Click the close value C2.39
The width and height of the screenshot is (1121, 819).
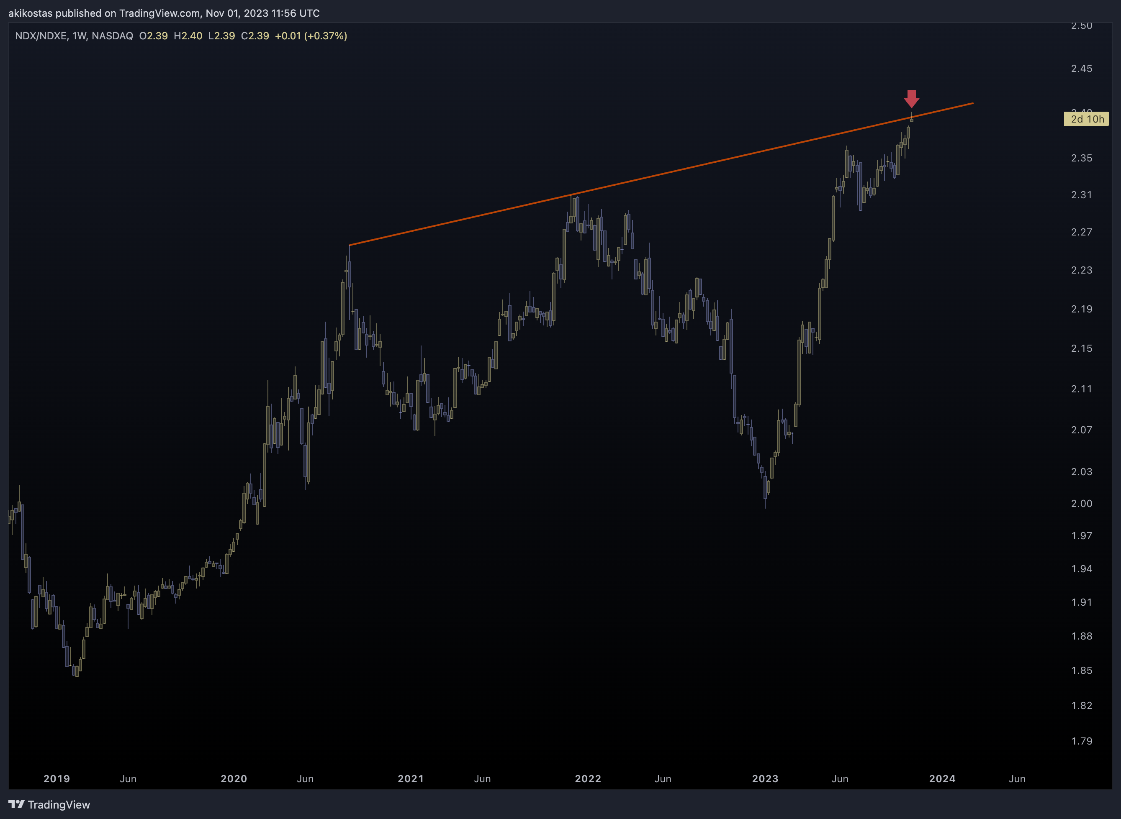tap(255, 36)
